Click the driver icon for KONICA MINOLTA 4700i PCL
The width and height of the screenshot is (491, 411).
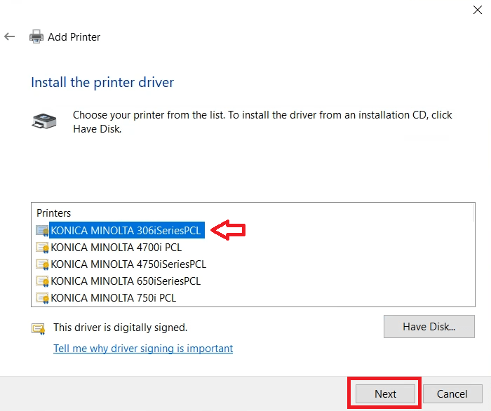click(42, 248)
